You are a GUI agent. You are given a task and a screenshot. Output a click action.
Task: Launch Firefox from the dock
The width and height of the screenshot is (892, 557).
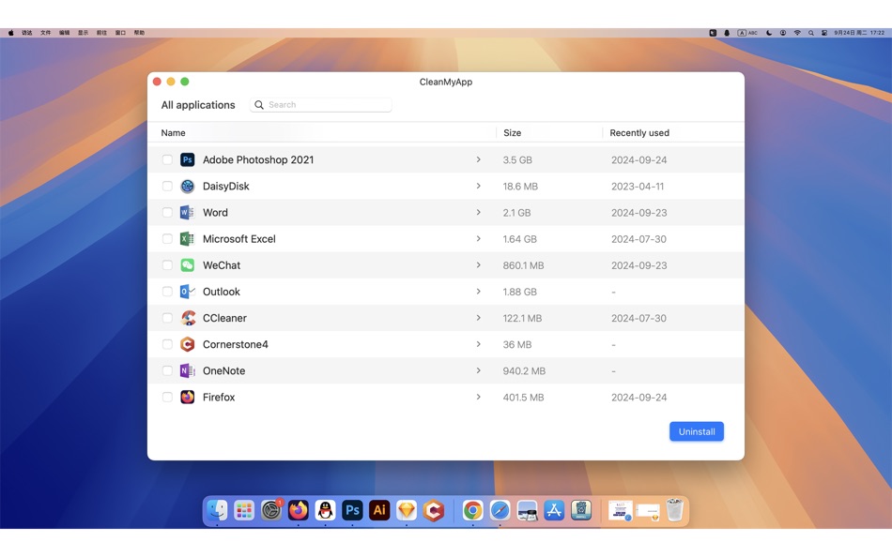click(298, 510)
